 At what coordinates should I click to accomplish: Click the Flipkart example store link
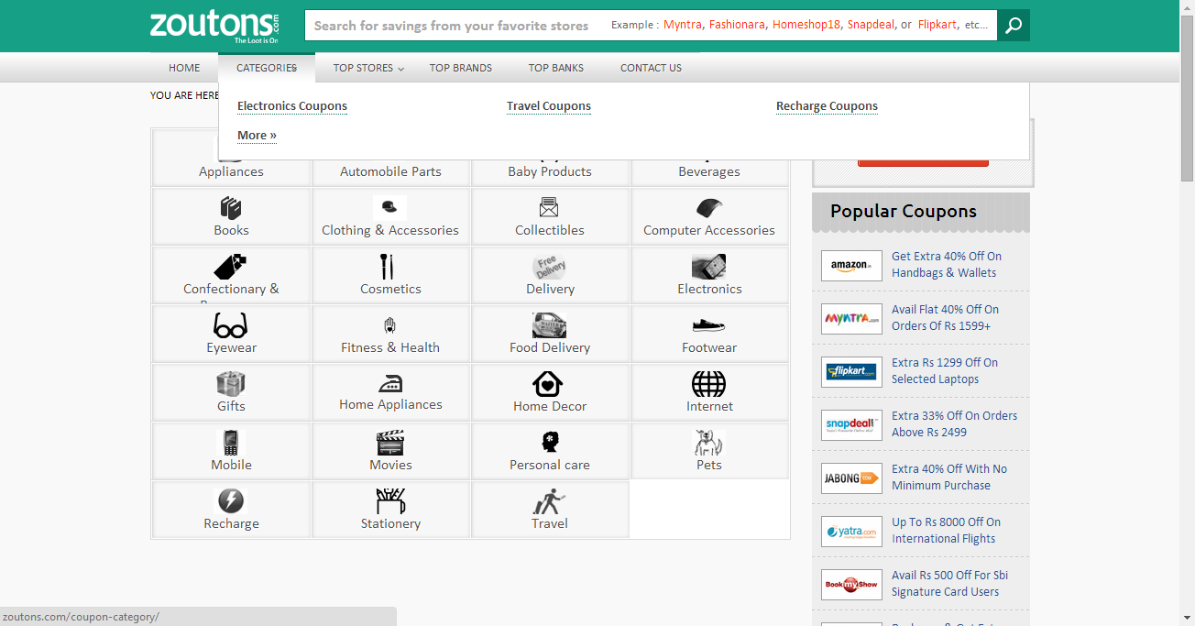pos(937,25)
